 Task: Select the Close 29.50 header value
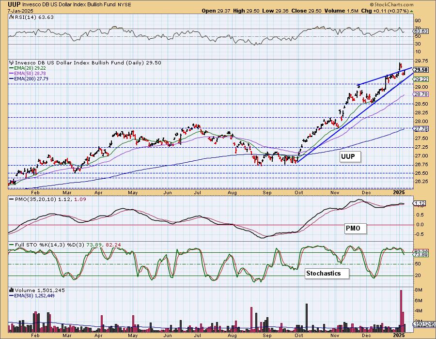pos(307,11)
